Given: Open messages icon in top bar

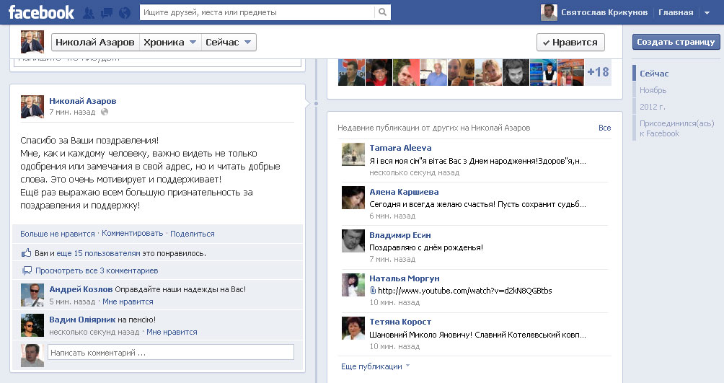Looking at the screenshot, I should click(x=107, y=13).
